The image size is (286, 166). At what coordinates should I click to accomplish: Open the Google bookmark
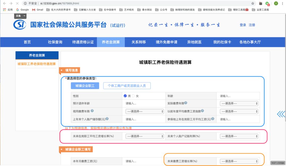tap(23, 10)
